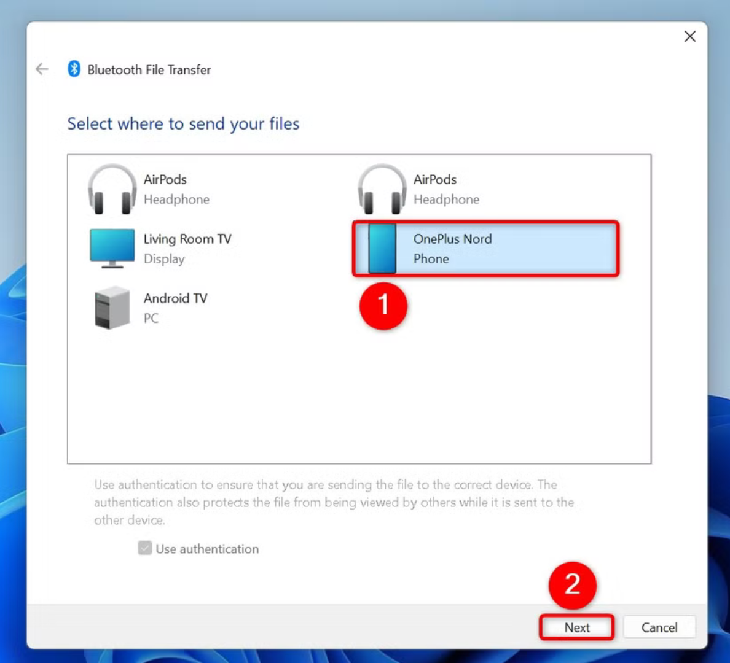Select the OnePlus Nord device name
Image resolution: width=730 pixels, height=663 pixels.
tap(452, 239)
